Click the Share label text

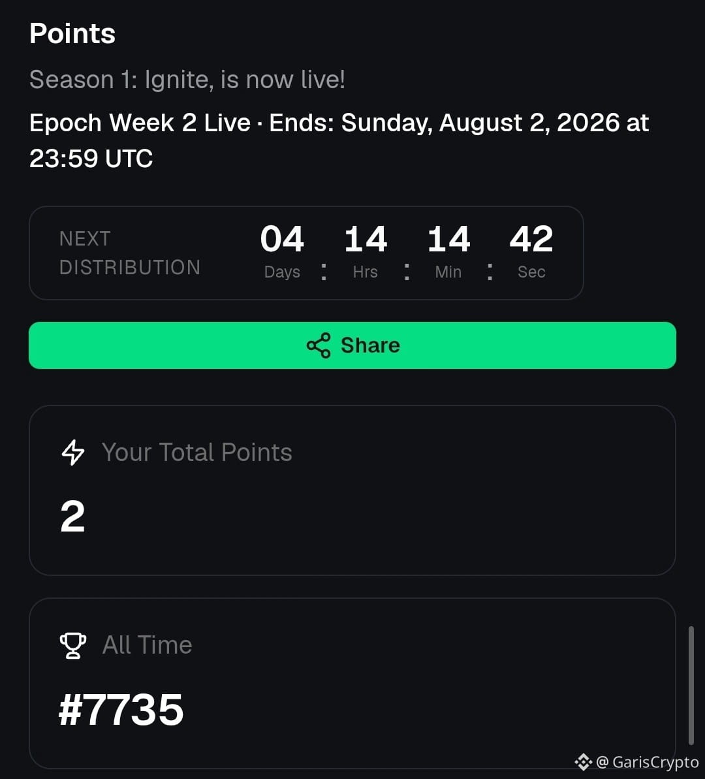[371, 345]
